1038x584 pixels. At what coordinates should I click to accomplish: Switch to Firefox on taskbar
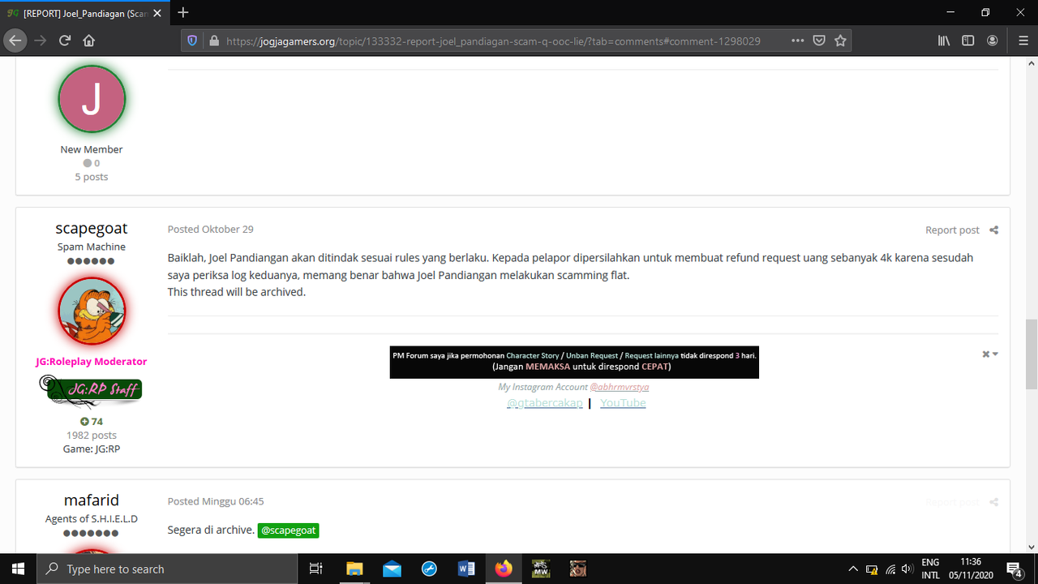click(x=504, y=569)
